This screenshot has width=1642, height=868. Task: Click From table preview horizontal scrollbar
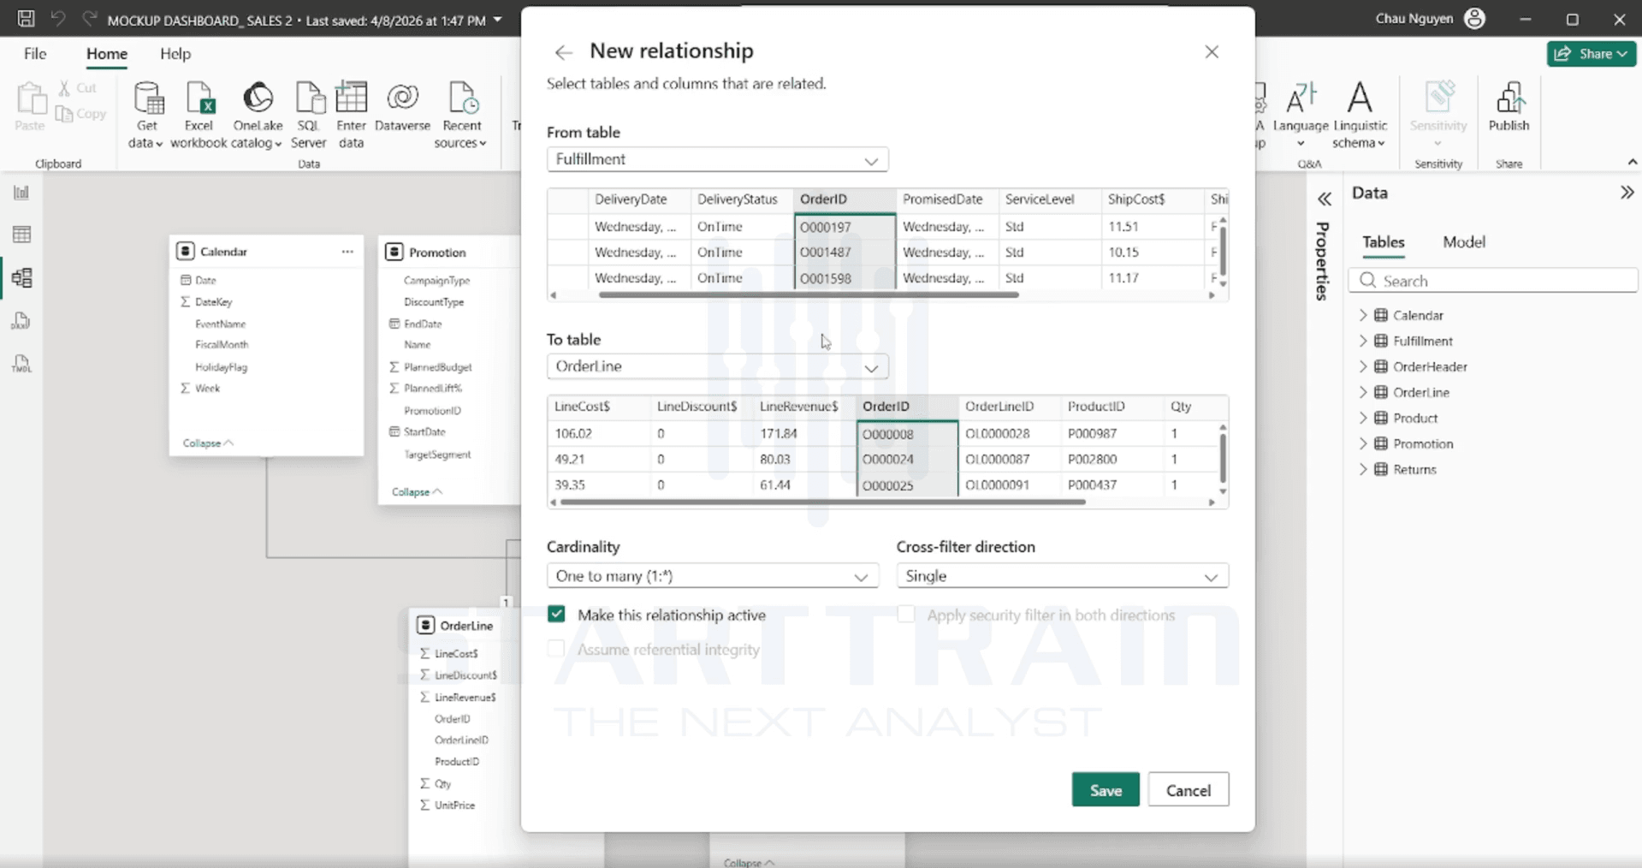pyautogui.click(x=809, y=295)
